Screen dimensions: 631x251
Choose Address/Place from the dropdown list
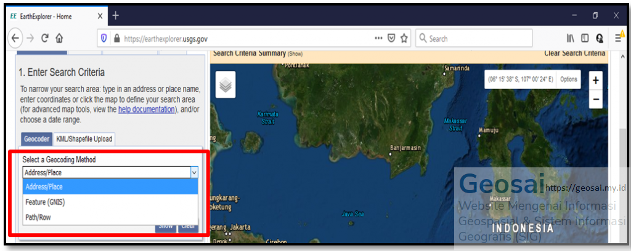[x=110, y=187]
